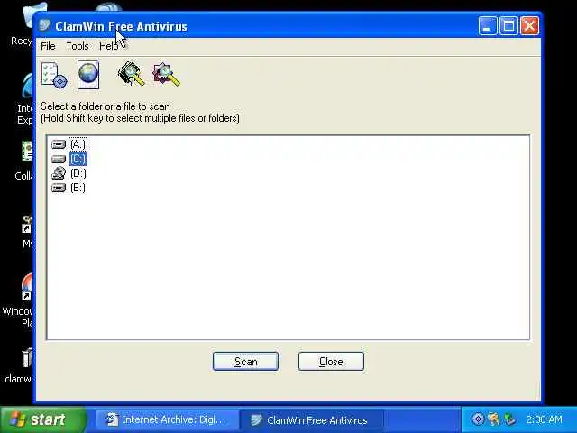Click the scan selected files magnifier icon
Viewport: 577px width, 433px height.
pyautogui.click(x=166, y=75)
